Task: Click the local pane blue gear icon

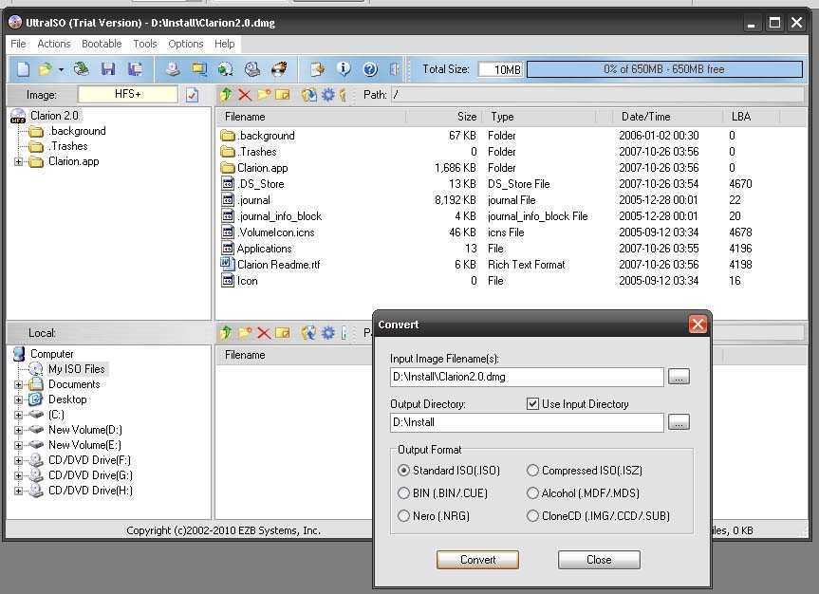Action: click(328, 333)
